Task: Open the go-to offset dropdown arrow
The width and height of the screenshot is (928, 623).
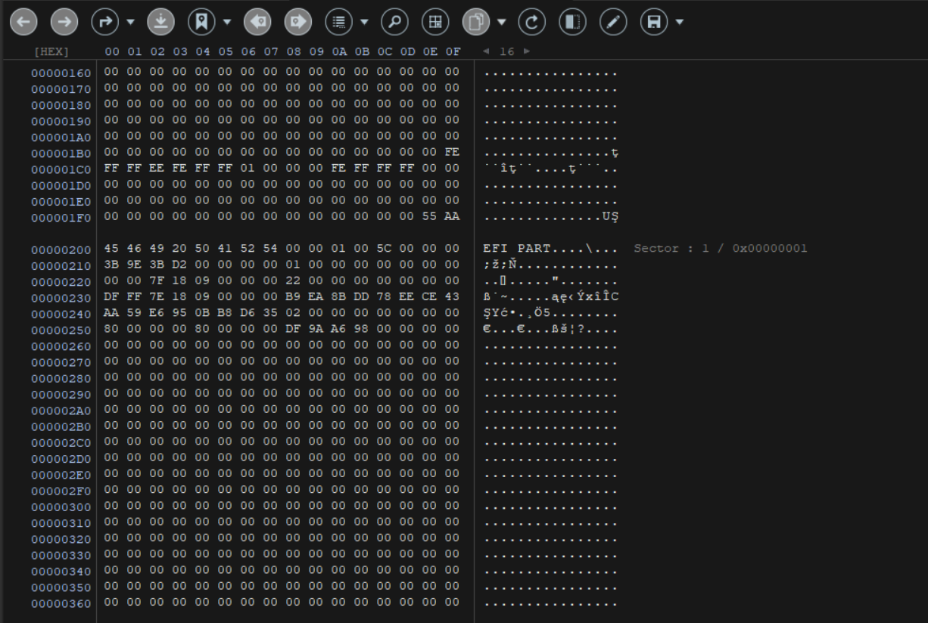Action: (x=130, y=23)
